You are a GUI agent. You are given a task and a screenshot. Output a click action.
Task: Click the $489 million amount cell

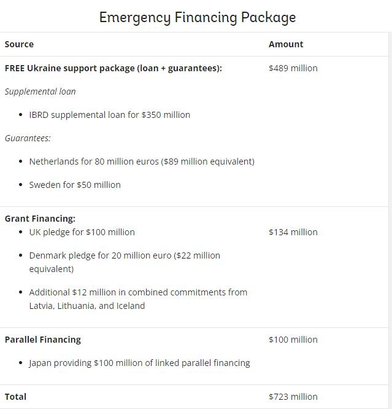tap(293, 68)
